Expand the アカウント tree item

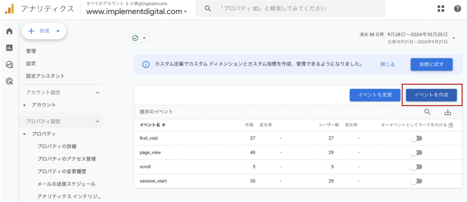click(x=24, y=105)
